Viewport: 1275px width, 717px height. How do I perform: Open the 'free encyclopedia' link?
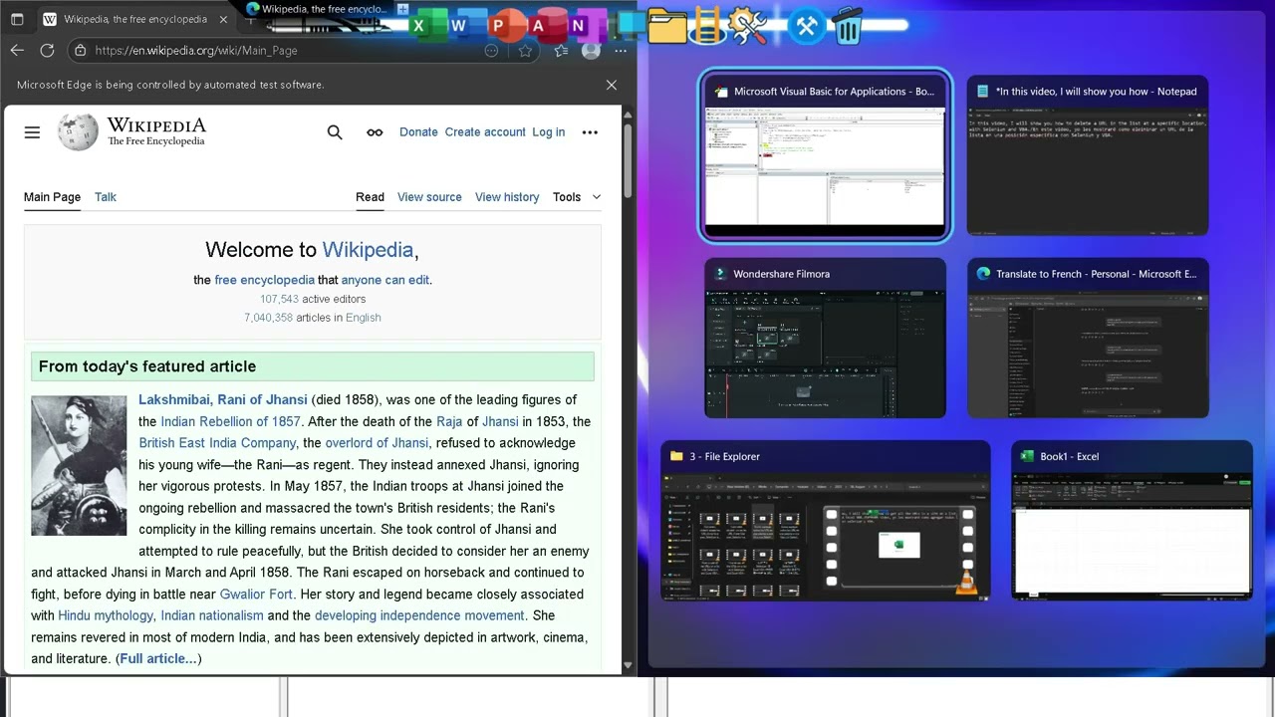264,280
